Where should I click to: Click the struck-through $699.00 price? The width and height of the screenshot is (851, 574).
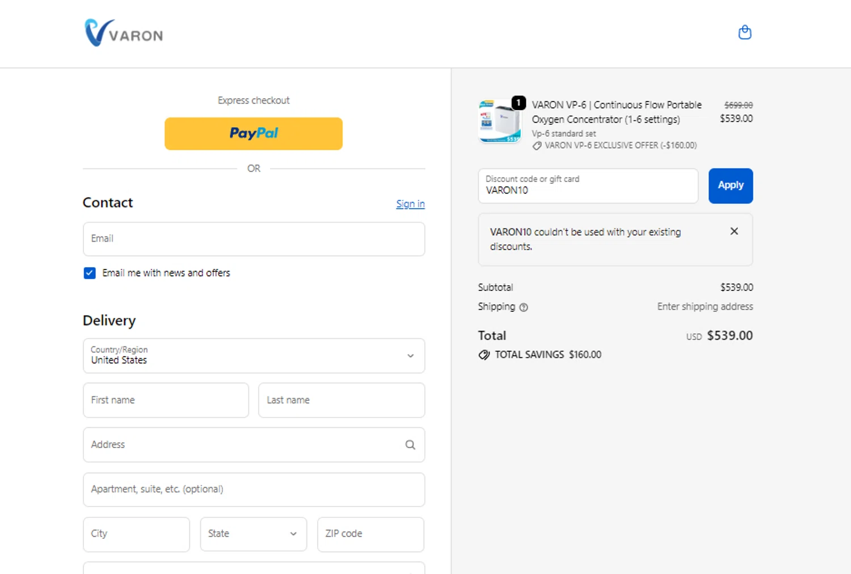(738, 105)
